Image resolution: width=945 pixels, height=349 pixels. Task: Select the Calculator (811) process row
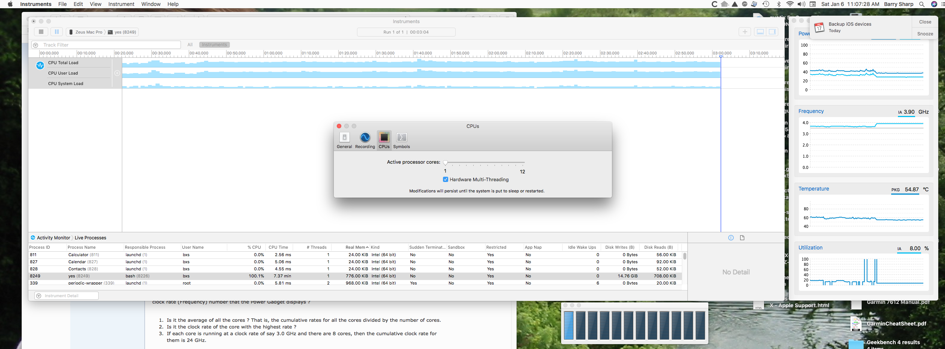[x=355, y=255]
